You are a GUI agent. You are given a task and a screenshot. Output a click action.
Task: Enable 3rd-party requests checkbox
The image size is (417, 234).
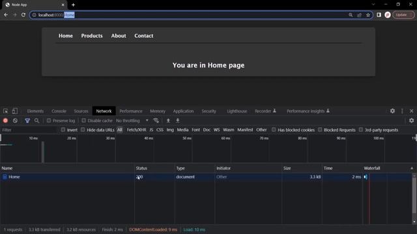click(361, 130)
